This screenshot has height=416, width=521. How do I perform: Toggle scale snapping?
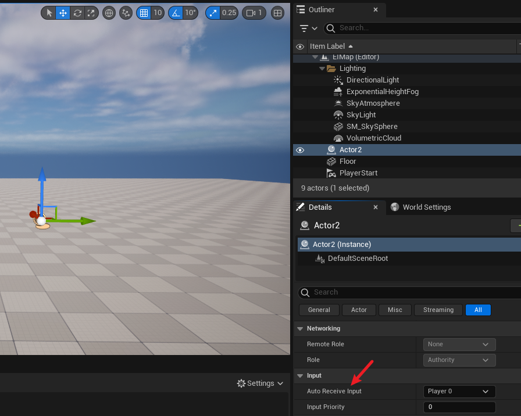(x=213, y=13)
